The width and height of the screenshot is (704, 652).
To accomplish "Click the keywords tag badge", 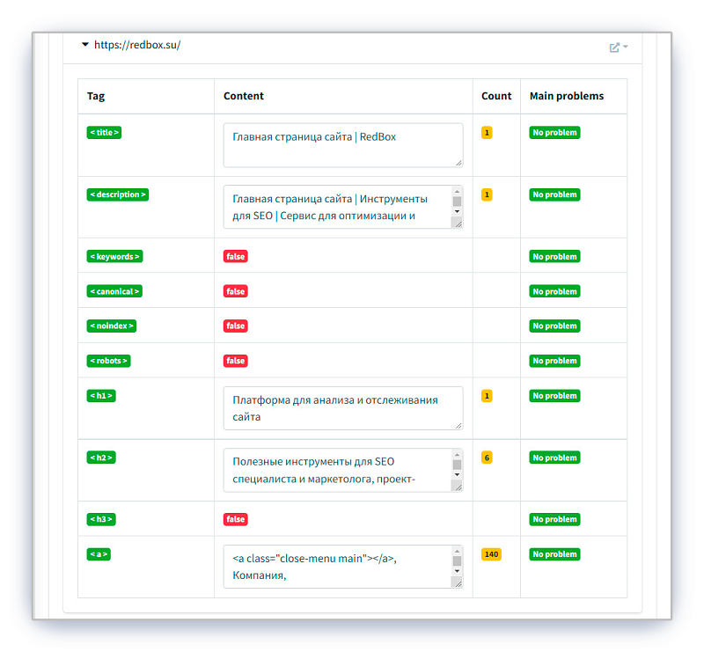I will click(114, 257).
